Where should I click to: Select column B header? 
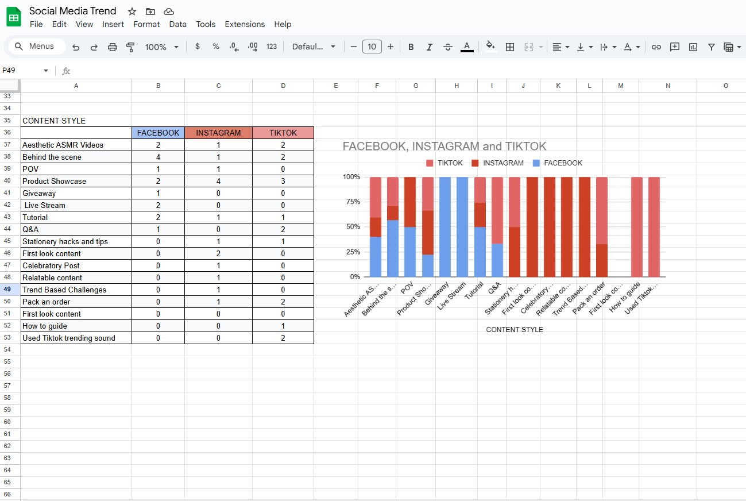158,86
